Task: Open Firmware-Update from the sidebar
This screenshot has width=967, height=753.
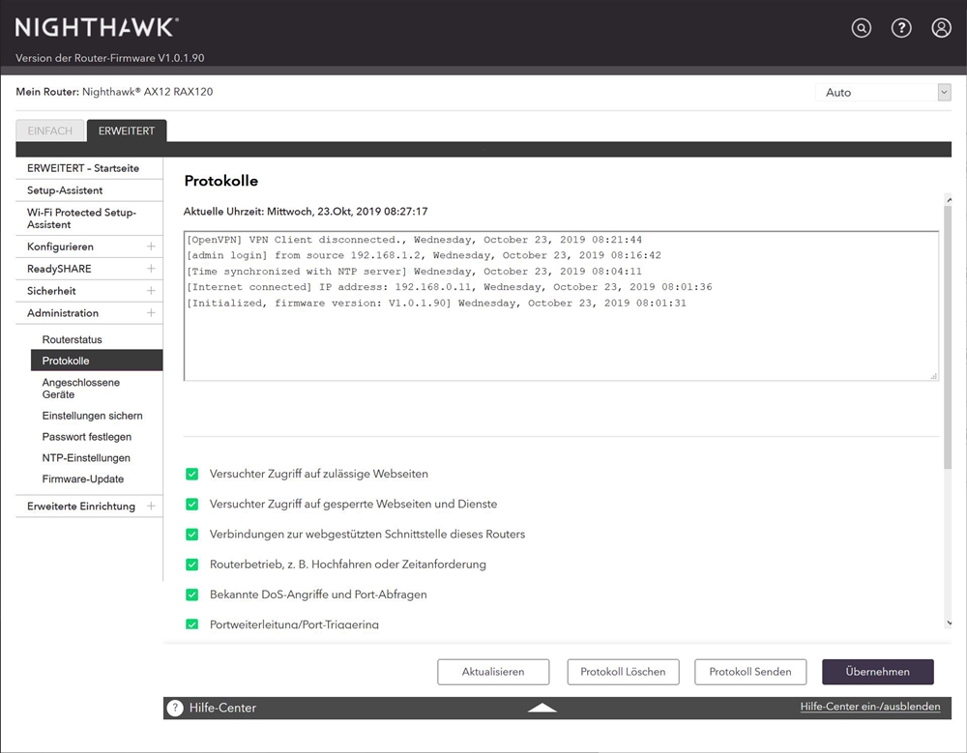Action: 83,479
